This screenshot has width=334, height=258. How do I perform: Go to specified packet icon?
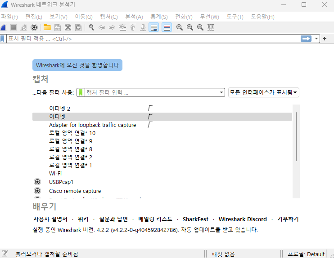tap(122, 27)
